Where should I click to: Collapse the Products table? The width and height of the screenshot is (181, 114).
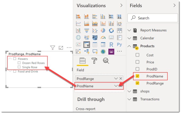click(x=129, y=46)
